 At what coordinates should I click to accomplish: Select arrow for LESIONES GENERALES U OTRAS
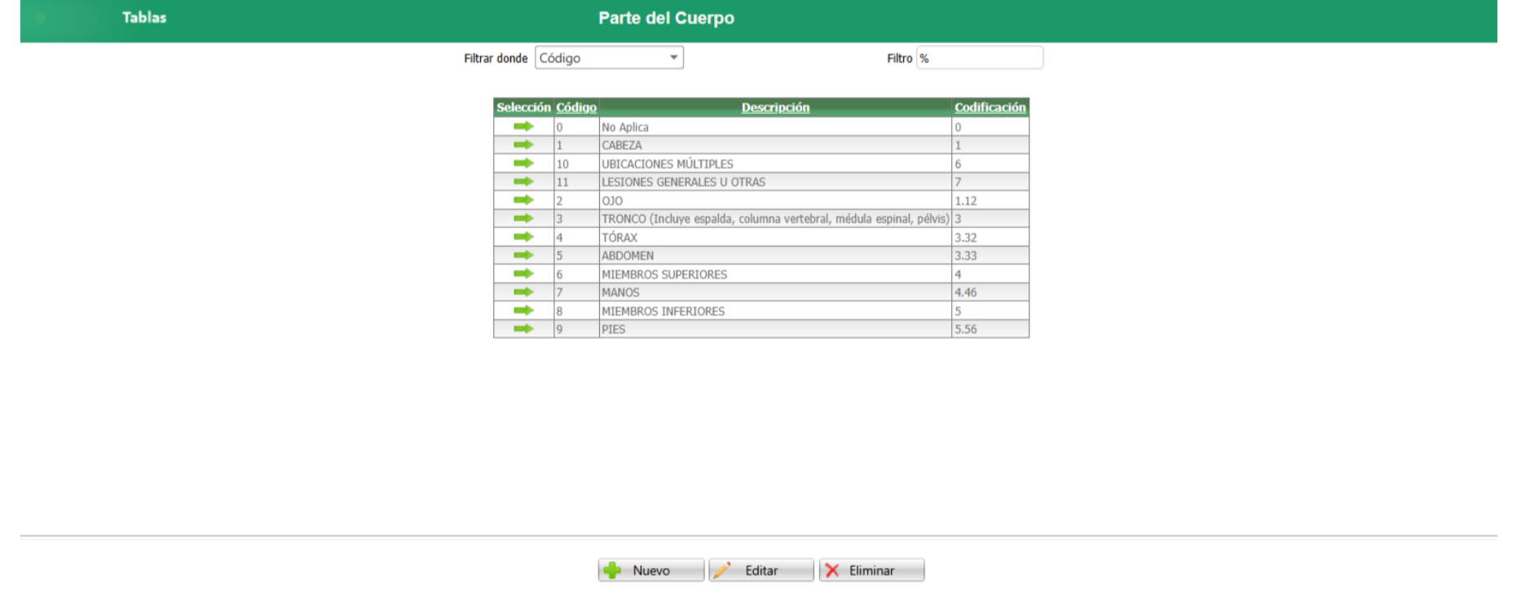point(523,182)
